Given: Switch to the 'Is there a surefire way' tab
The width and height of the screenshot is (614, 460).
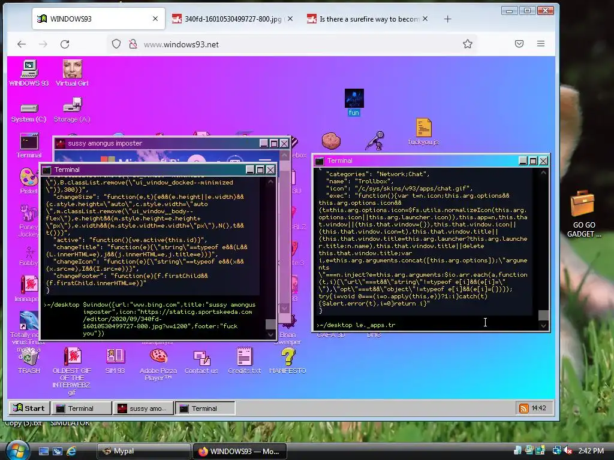Looking at the screenshot, I should (x=368, y=19).
